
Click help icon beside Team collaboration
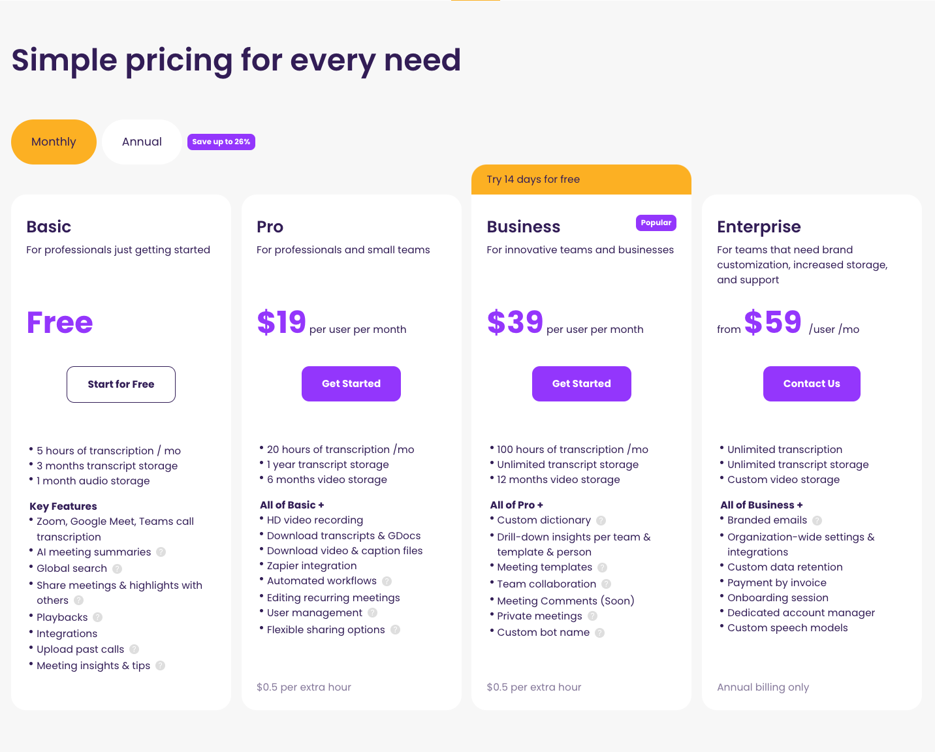coord(607,584)
